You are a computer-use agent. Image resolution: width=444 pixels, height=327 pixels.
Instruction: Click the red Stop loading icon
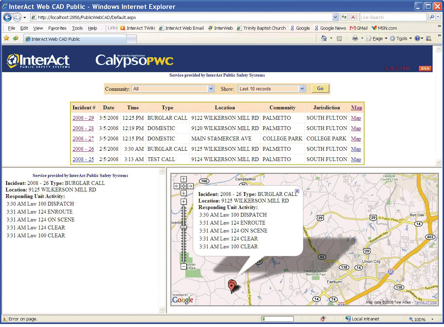[x=353, y=17]
